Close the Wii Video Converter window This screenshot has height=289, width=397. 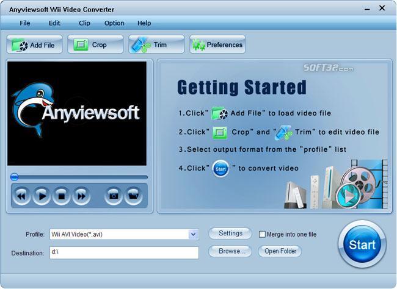pos(382,8)
